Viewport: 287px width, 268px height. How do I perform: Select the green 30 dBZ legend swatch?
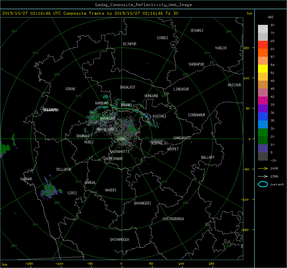click(263, 133)
